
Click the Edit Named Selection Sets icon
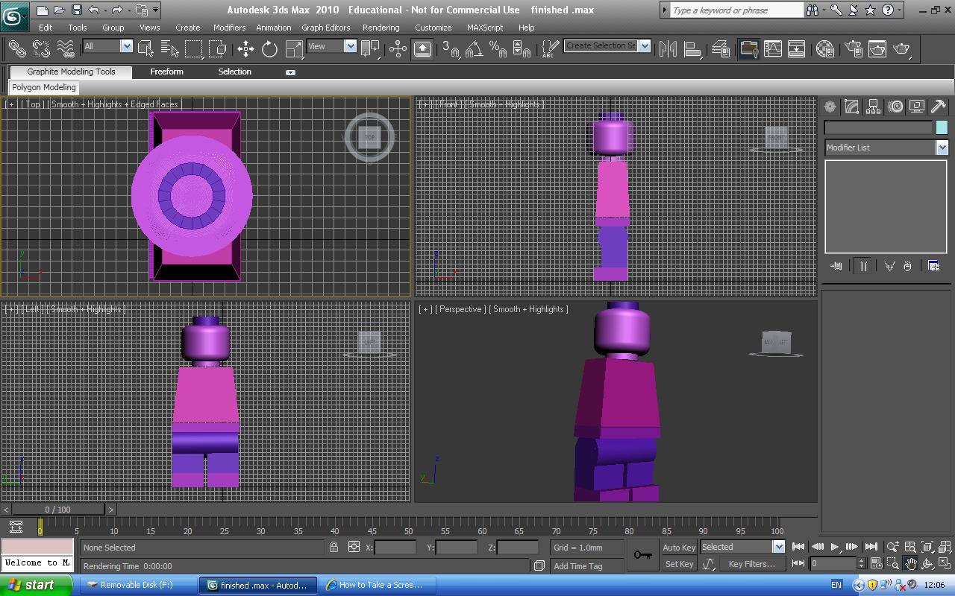pos(549,49)
